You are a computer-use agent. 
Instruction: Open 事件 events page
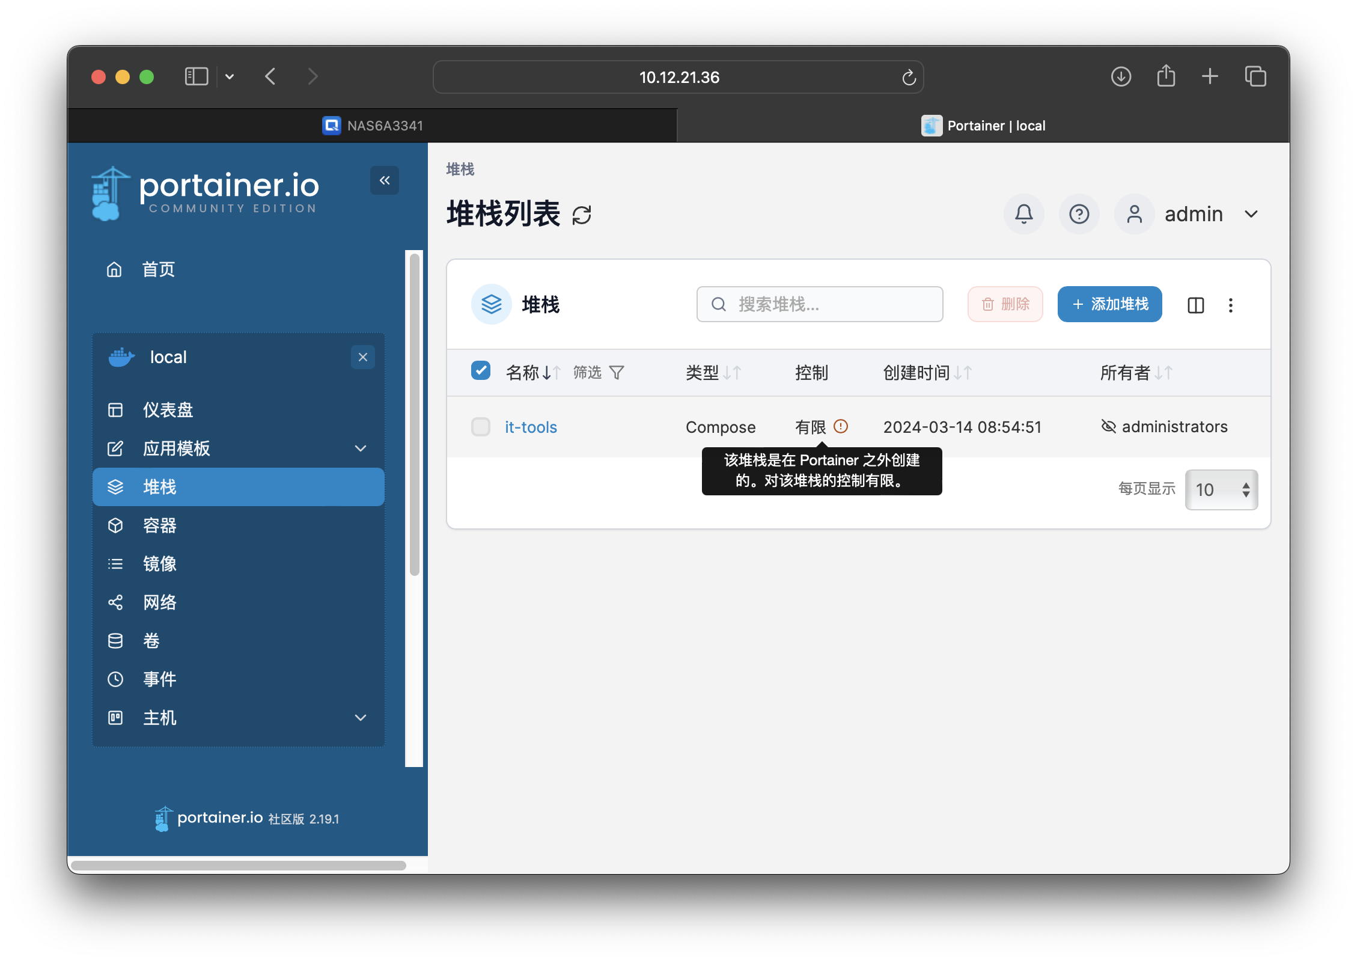tap(239, 679)
